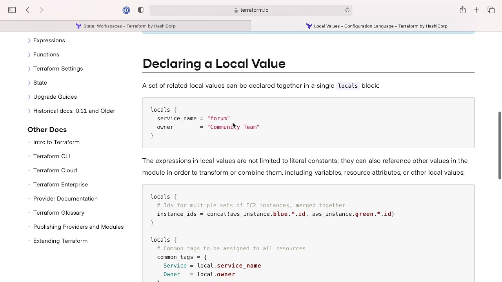Click the inline 'locals' code word

click(348, 86)
